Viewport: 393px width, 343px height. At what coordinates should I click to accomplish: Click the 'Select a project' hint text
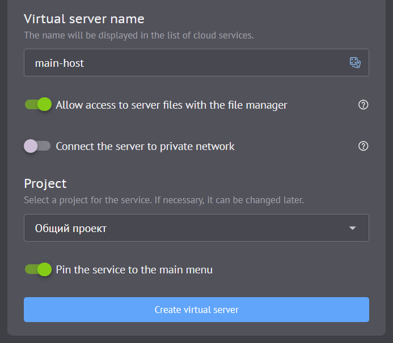pyautogui.click(x=164, y=200)
